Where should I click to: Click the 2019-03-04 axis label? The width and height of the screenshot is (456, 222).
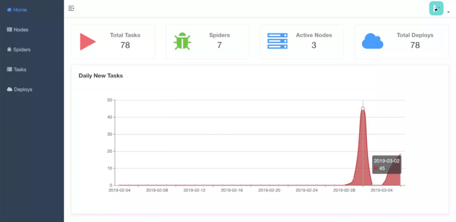point(382,190)
